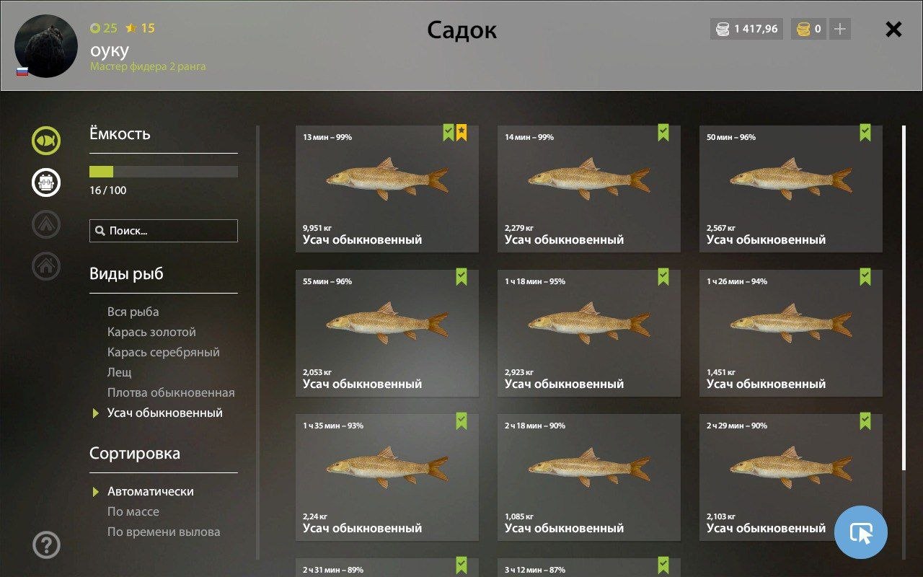Click the blue cursor selection button
Viewport: 923px width, 577px height.
click(x=861, y=532)
